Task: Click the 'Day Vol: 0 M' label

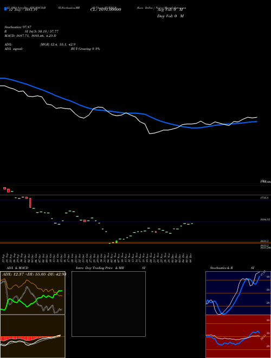Action: (x=170, y=16)
